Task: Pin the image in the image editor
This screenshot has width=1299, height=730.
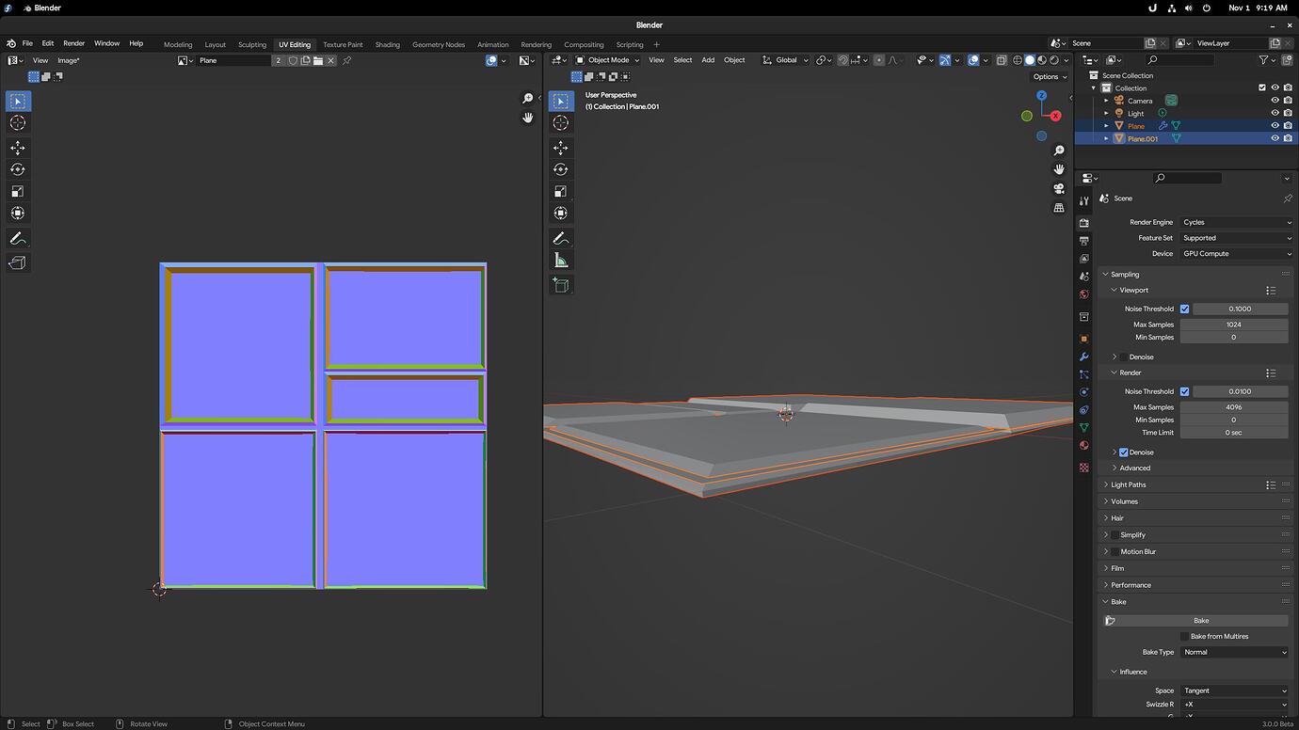Action: [x=346, y=60]
